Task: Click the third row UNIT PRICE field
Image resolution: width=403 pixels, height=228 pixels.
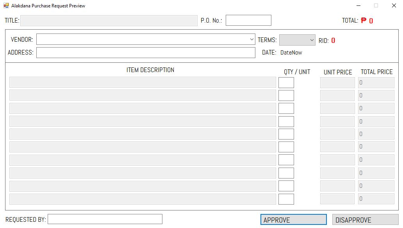Action: (337, 108)
